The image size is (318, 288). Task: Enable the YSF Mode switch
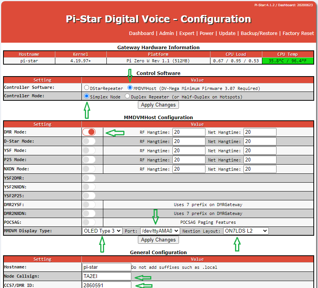click(89, 150)
